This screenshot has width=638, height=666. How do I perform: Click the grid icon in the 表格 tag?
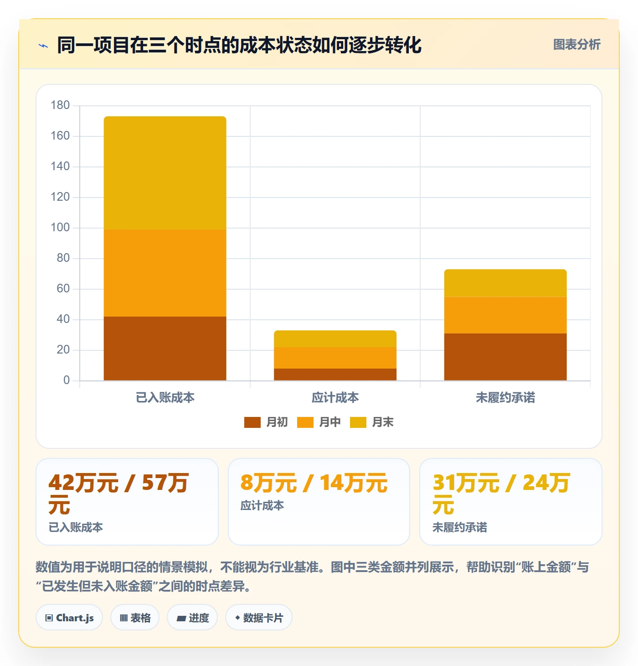point(123,618)
